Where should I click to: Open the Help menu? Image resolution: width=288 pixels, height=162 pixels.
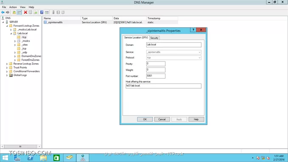tap(31, 7)
